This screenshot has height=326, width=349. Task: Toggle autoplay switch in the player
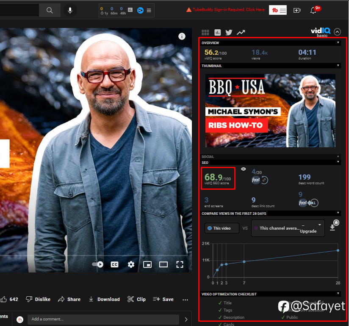pos(98,264)
